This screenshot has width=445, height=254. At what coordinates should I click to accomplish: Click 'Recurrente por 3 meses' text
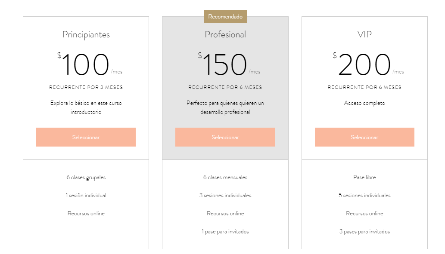tap(86, 87)
